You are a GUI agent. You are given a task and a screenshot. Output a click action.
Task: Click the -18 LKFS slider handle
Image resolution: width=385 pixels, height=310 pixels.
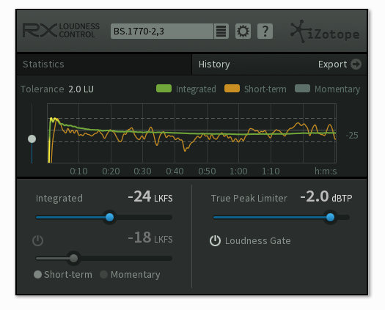tap(73, 258)
